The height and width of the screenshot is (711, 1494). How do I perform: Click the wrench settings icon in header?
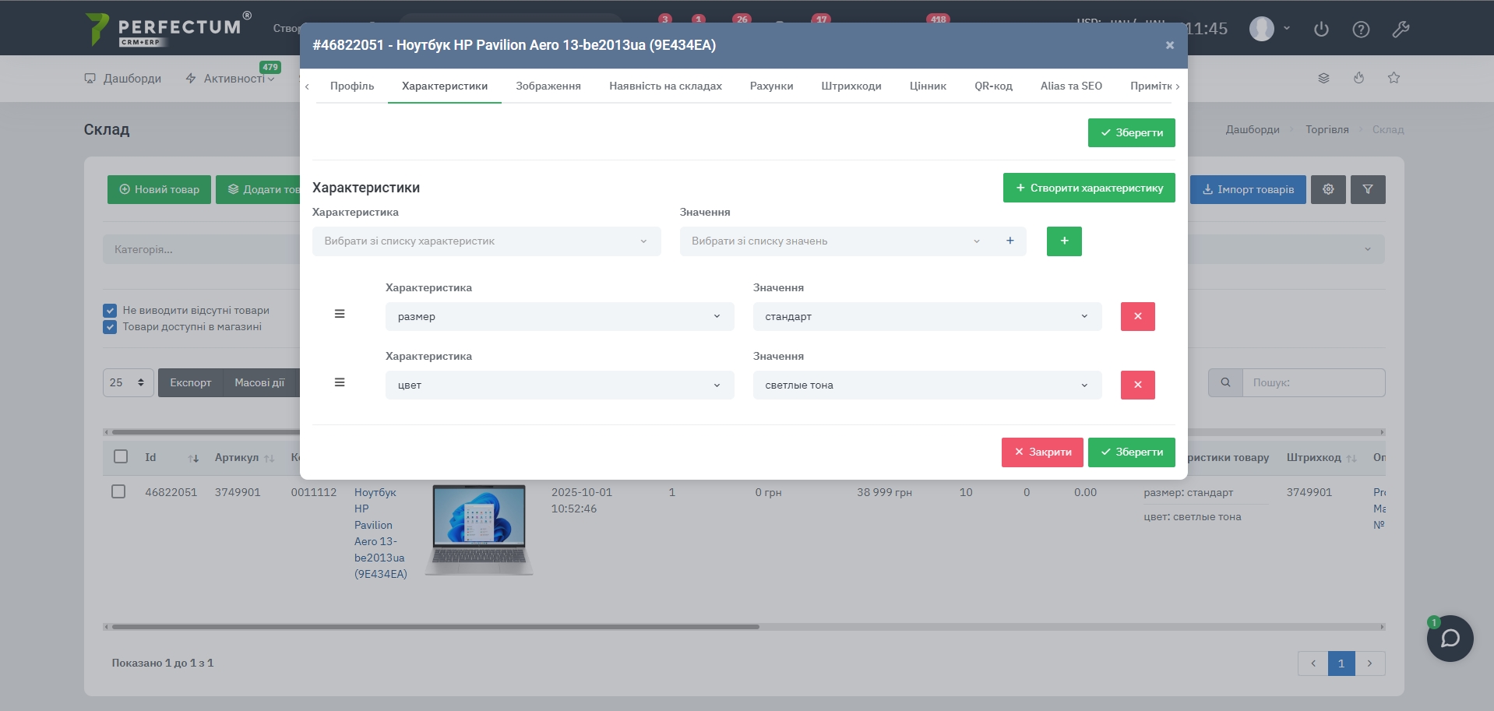click(x=1401, y=30)
